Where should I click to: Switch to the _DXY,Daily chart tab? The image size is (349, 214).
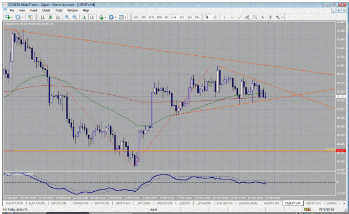(x=144, y=203)
